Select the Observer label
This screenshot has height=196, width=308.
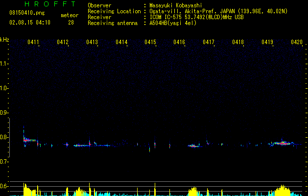coord(99,5)
